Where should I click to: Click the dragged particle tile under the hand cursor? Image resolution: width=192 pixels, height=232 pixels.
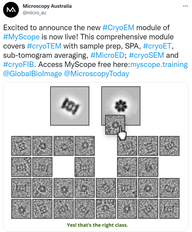click(115, 124)
